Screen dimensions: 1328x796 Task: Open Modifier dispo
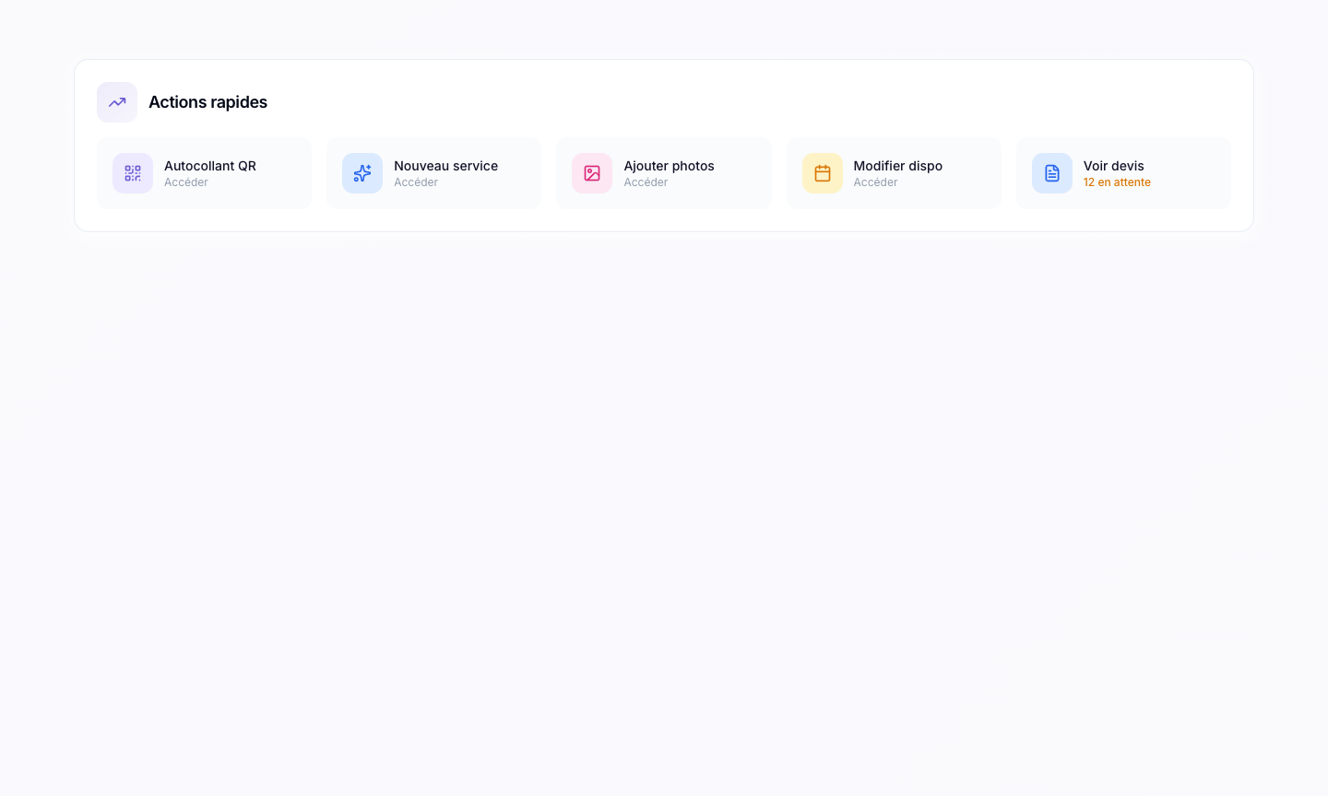894,173
